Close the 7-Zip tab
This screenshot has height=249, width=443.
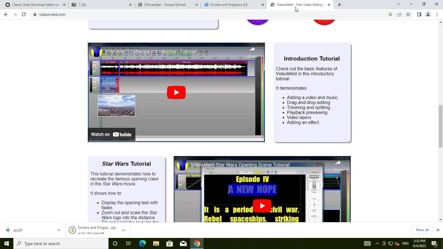[x=130, y=5]
